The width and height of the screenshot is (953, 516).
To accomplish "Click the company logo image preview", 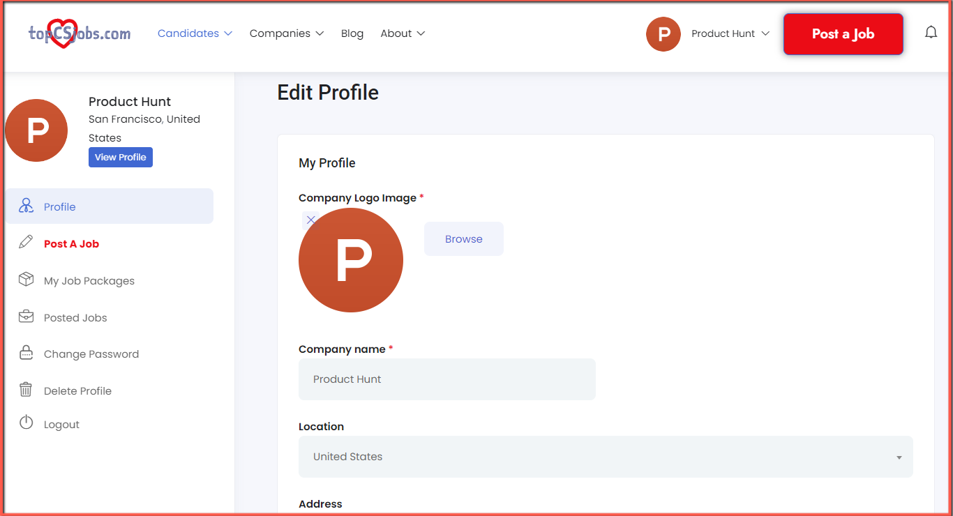I will 351,260.
